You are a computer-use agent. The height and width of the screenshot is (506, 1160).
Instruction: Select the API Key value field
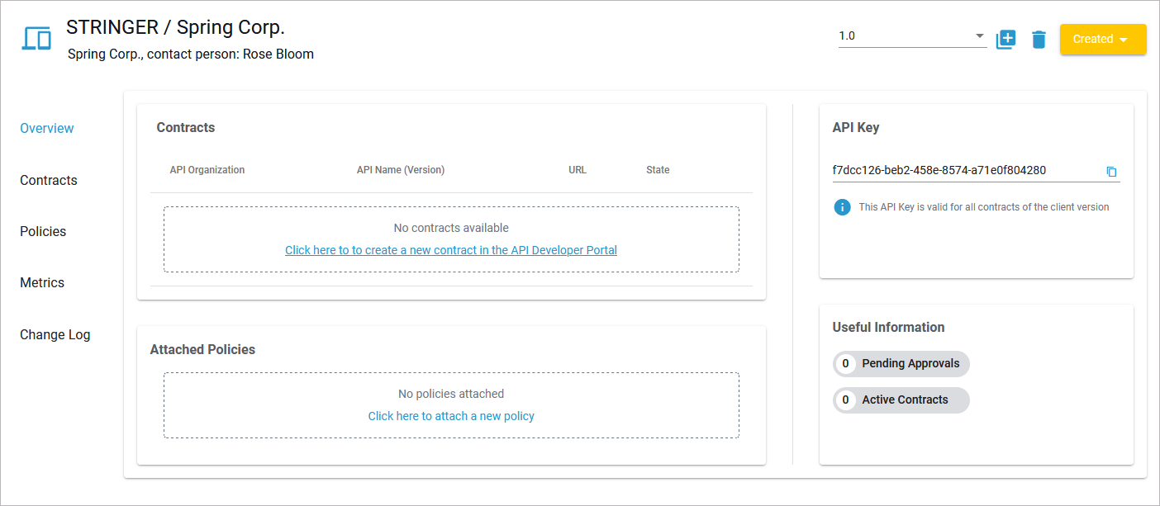pos(939,171)
